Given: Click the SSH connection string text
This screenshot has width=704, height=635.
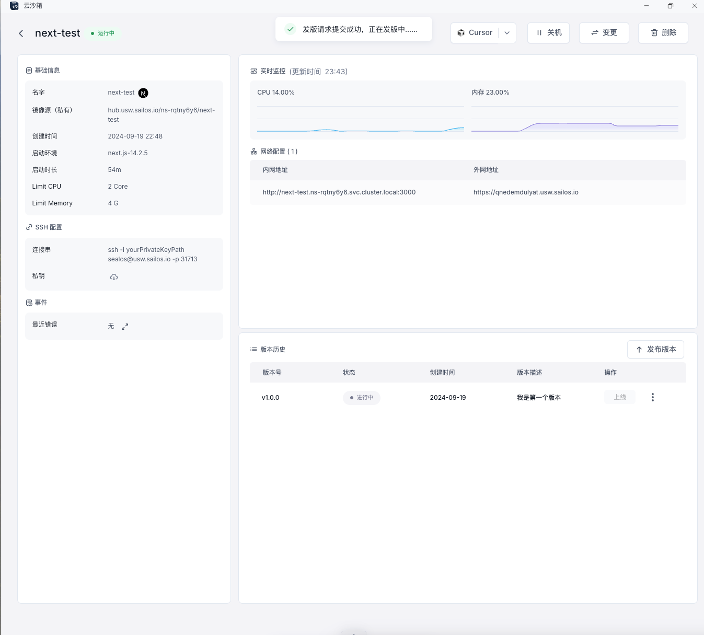Looking at the screenshot, I should 153,255.
